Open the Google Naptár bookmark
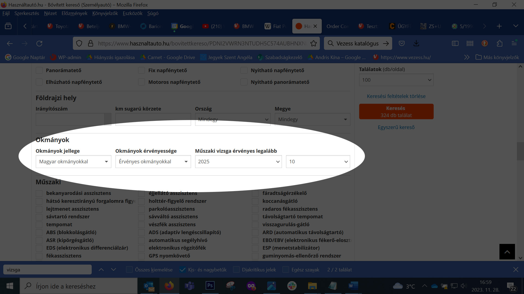The height and width of the screenshot is (294, 524). click(25, 57)
